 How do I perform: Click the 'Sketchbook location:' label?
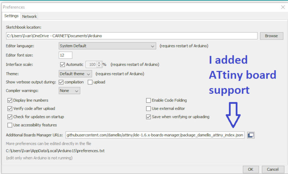[24, 27]
